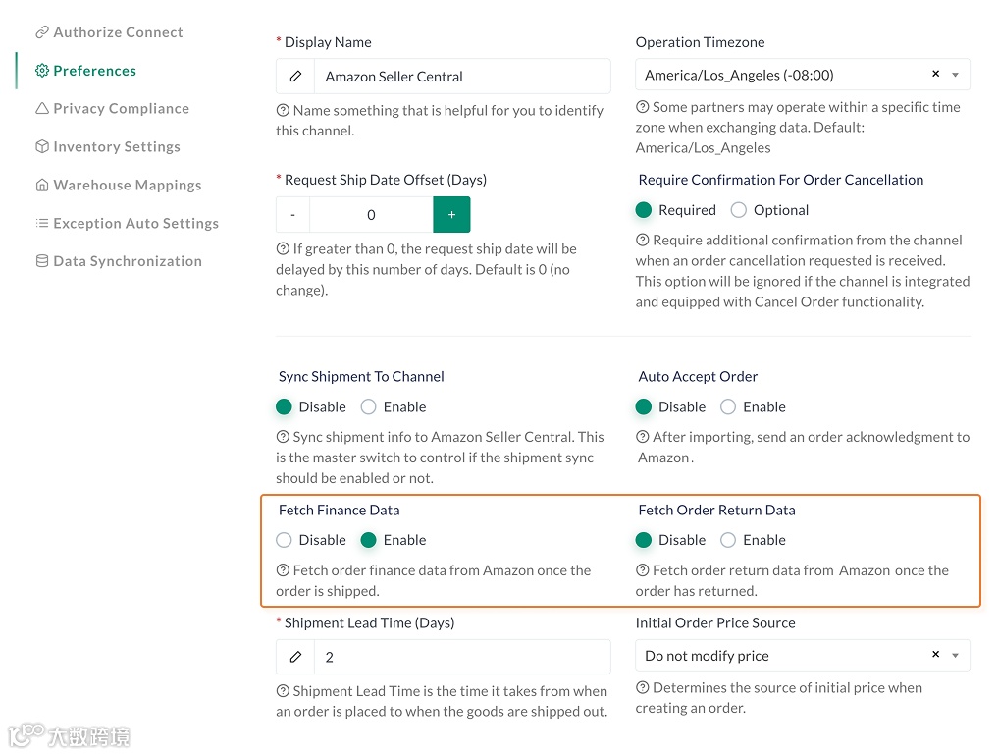Enable Fetch Order Return Data
This screenshot has width=998, height=755.
pyautogui.click(x=728, y=540)
